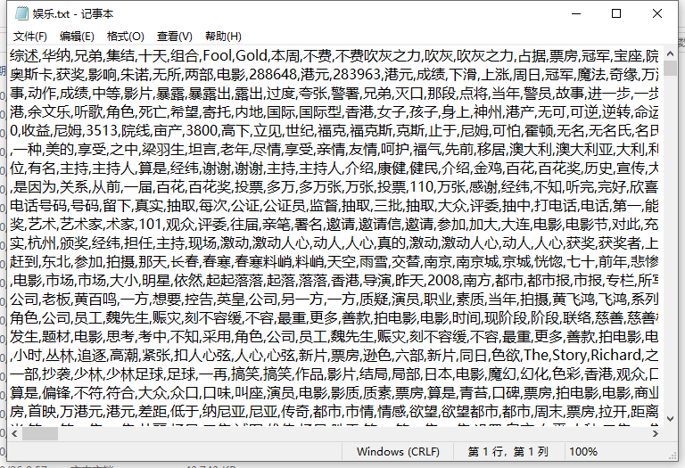
Task: Click the Windows (CRLF) status bar entry
Action: pyautogui.click(x=398, y=451)
